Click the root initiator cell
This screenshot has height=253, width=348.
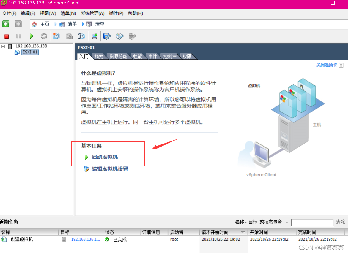click(x=174, y=239)
